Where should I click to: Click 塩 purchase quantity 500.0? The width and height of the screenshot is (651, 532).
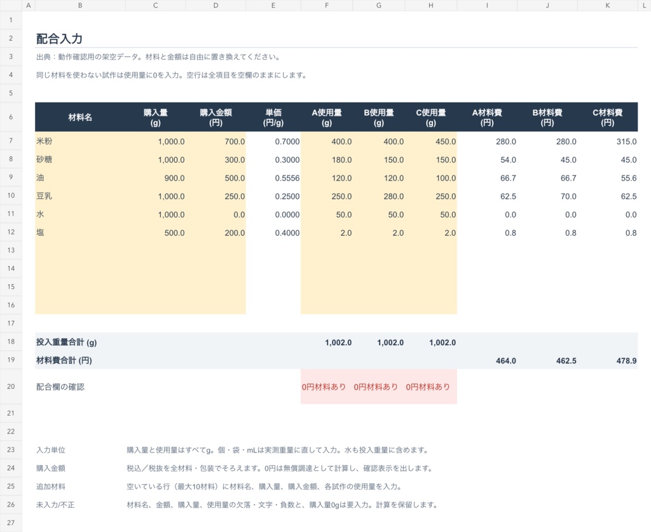click(x=156, y=233)
